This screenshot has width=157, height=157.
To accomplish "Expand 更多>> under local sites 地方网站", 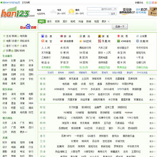I will (x=24, y=132).
